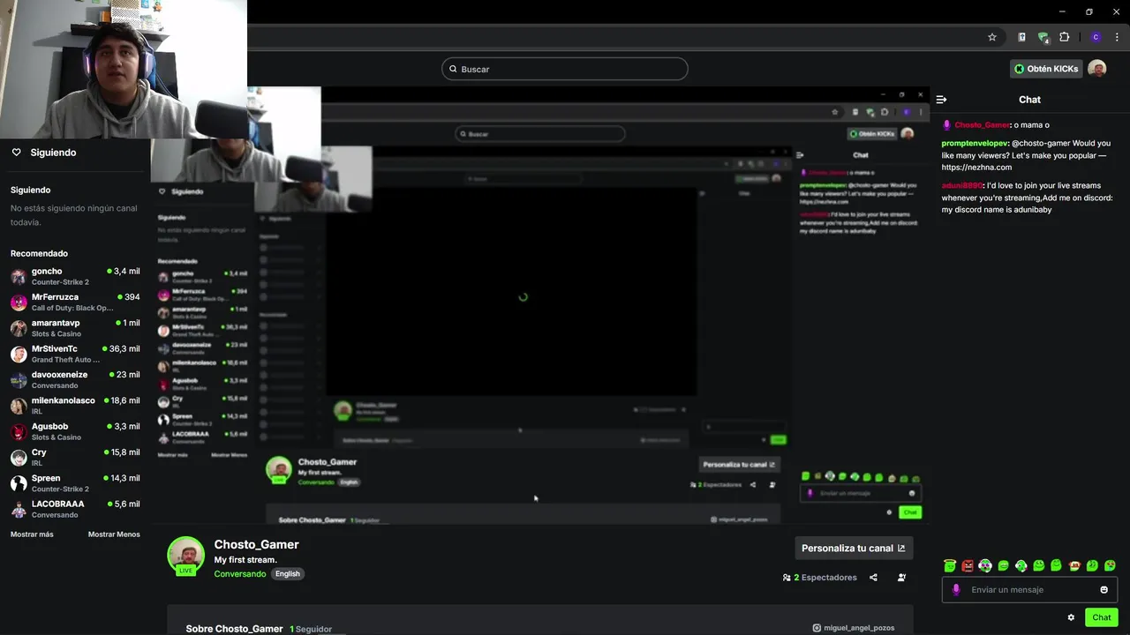Click the purple microphone badge in the message box
This screenshot has width=1130, height=635.
pyautogui.click(x=956, y=590)
